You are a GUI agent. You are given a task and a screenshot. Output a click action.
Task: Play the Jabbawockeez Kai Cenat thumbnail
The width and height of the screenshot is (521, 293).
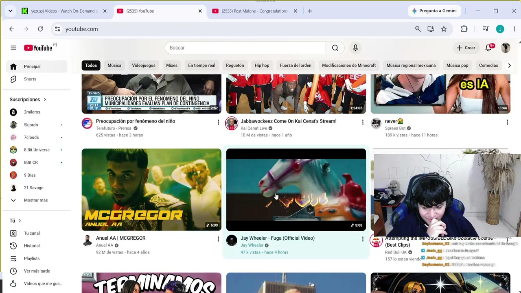(x=296, y=94)
